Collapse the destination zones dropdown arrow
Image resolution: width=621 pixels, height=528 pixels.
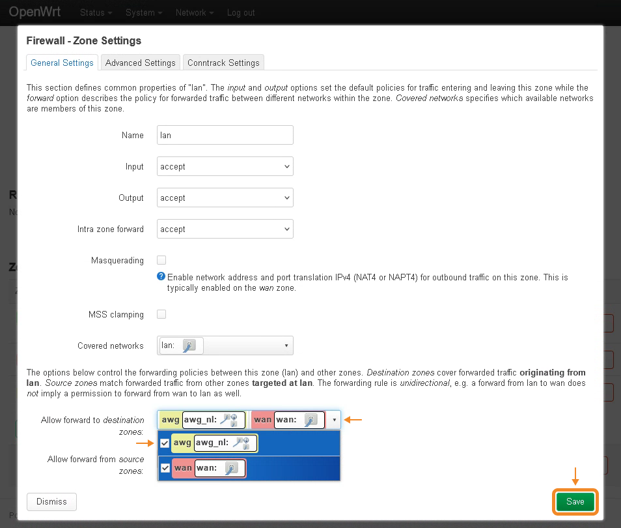click(334, 420)
